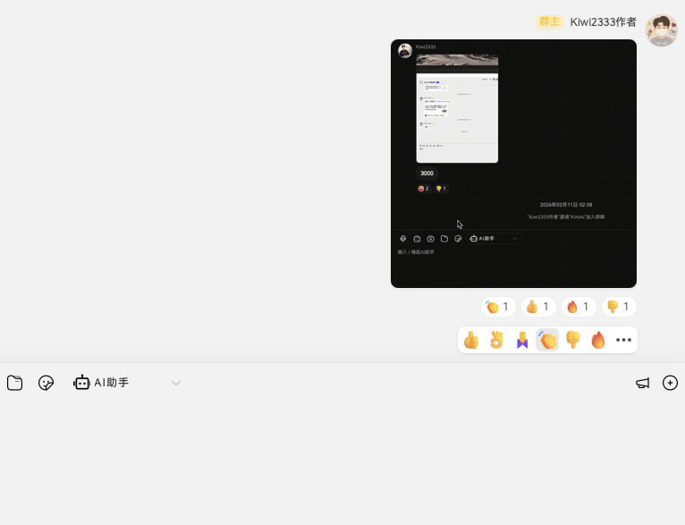This screenshot has height=525, width=685.
Task: React with OK hand emoji
Action: pos(496,340)
